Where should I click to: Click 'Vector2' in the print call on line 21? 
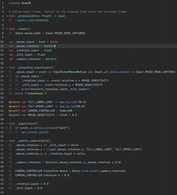(x=37, y=89)
